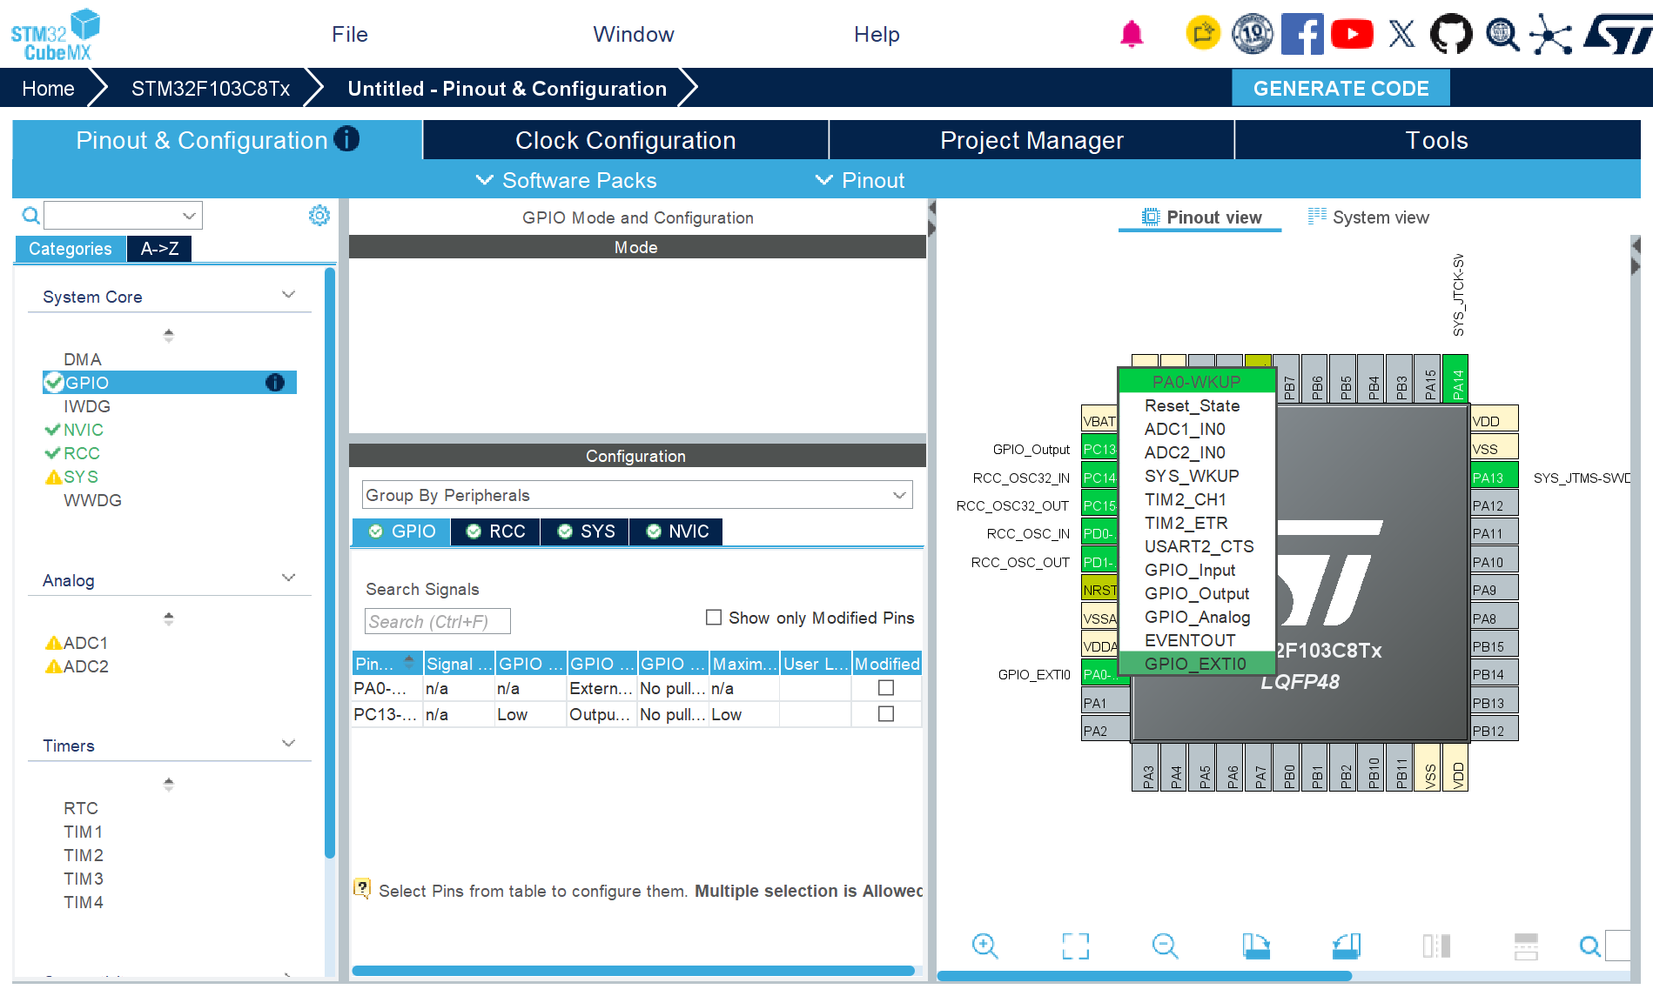Click the pin search magnifier icon

click(x=1589, y=946)
